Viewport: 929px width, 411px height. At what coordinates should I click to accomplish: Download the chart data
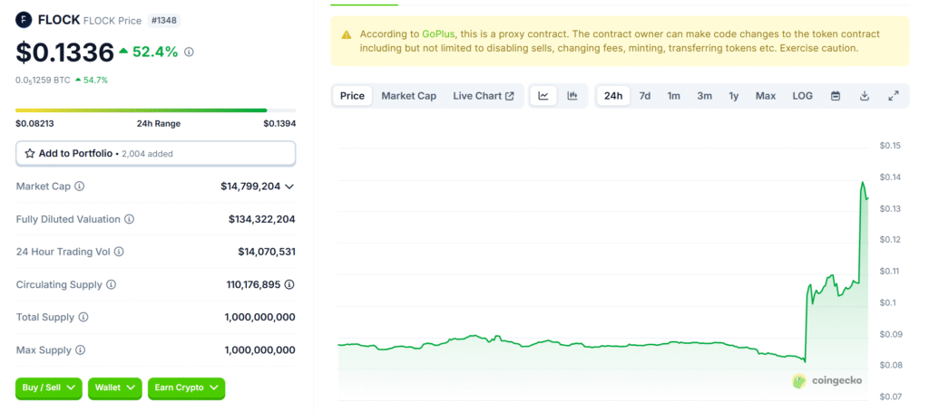[865, 96]
